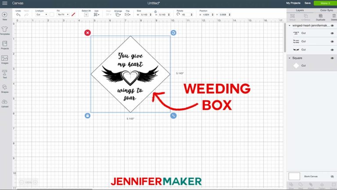Click the resize handle on selection
Screen dimensions: 337x190
click(173, 116)
